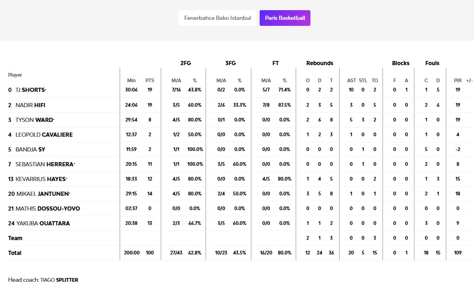Click the AST column header
474x284 pixels.
click(x=352, y=80)
